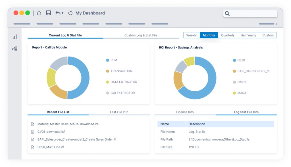The image size is (291, 167).
Task: Open the License Info tab
Action: coord(185,112)
